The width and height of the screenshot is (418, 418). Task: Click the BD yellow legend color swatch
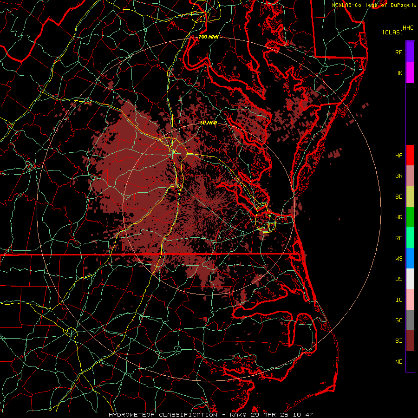410,196
